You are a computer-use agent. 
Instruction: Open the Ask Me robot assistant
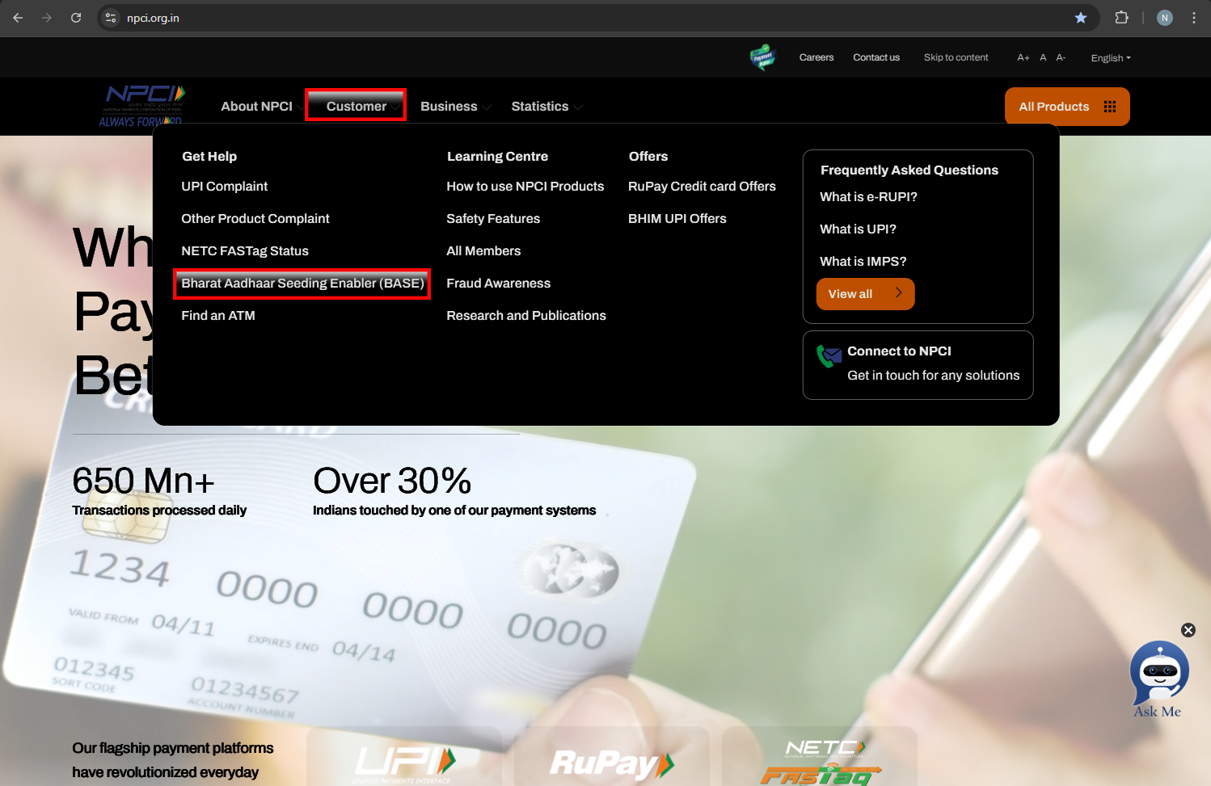point(1159,679)
